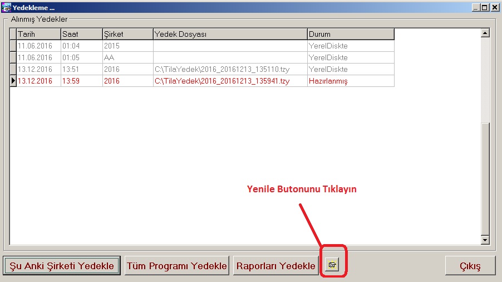Click the Şirket column header
Viewport: 502px width, 282px height.
(128, 35)
